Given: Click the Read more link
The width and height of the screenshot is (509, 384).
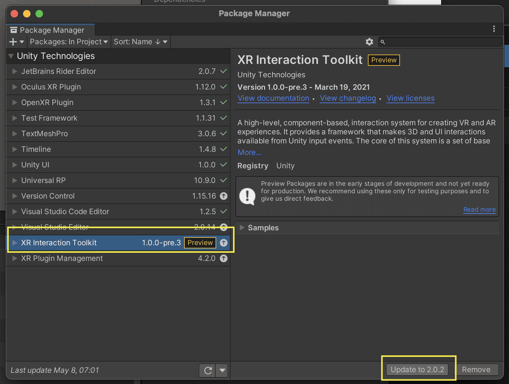Looking at the screenshot, I should 479,210.
